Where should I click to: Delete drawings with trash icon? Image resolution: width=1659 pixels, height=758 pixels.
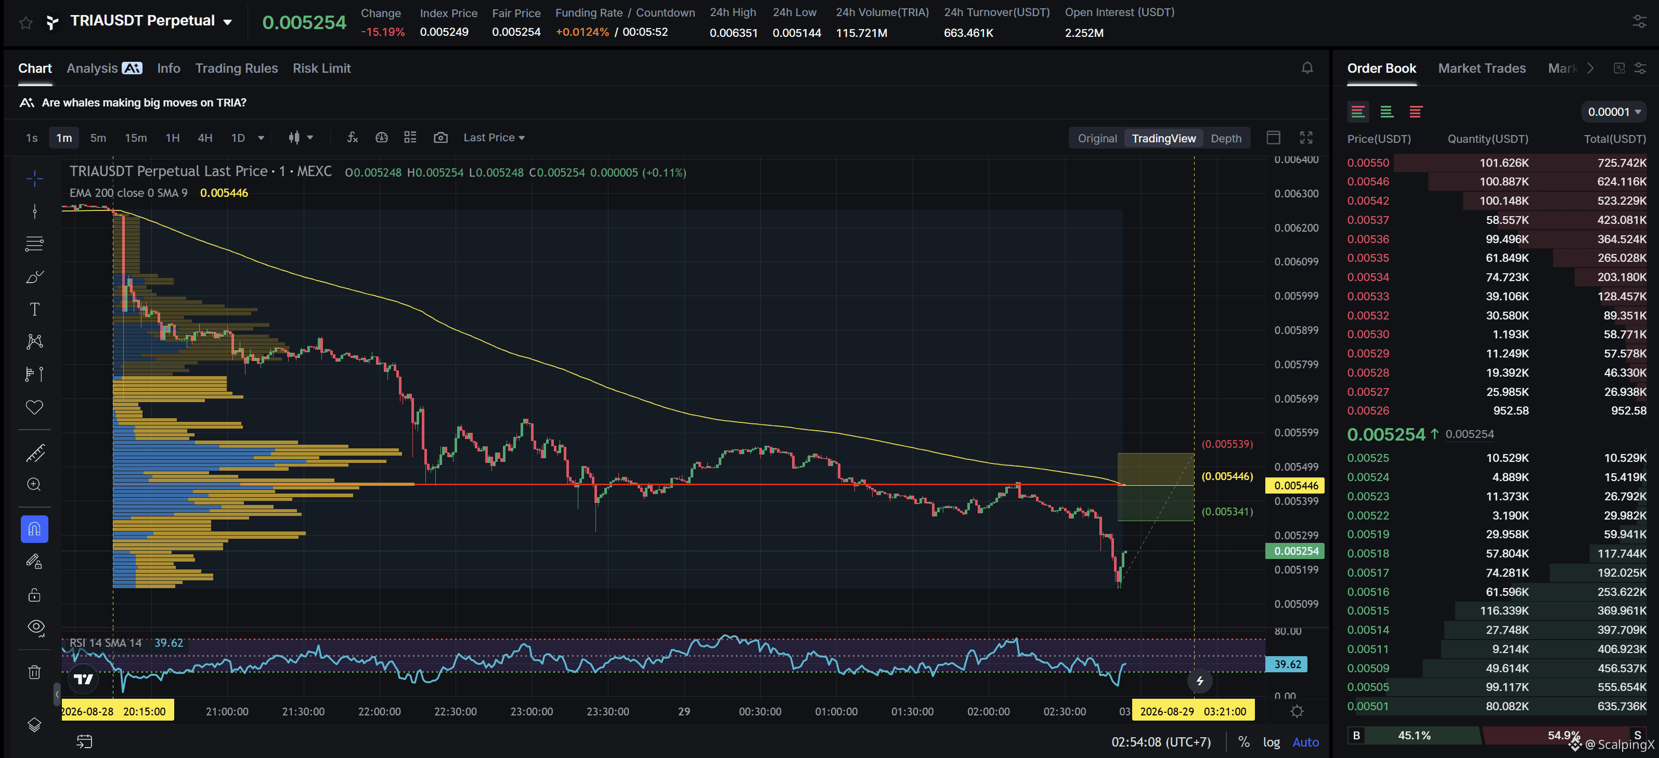pyautogui.click(x=35, y=672)
